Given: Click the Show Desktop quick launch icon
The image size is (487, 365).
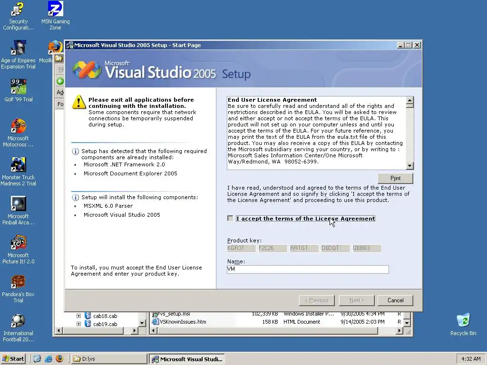Looking at the screenshot, I should click(37, 359).
